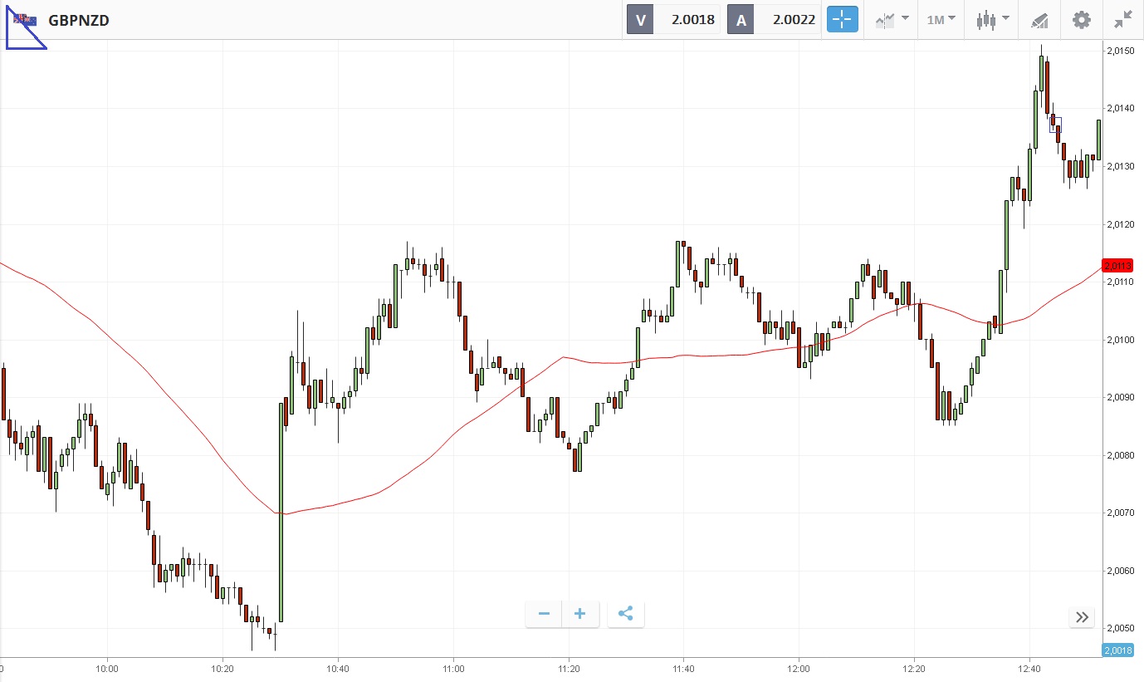This screenshot has height=682, width=1144.
Task: Click the GBPNZD flag icon
Action: (x=24, y=19)
